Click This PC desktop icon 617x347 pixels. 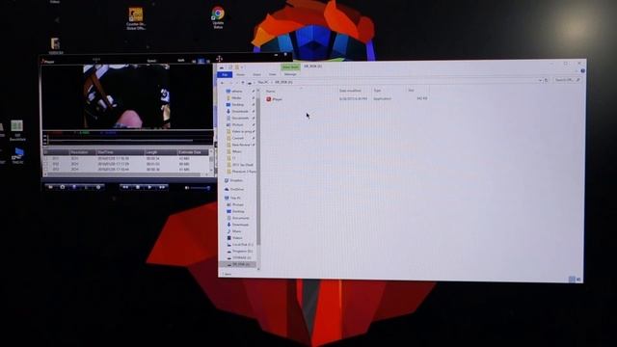[x=17, y=156]
